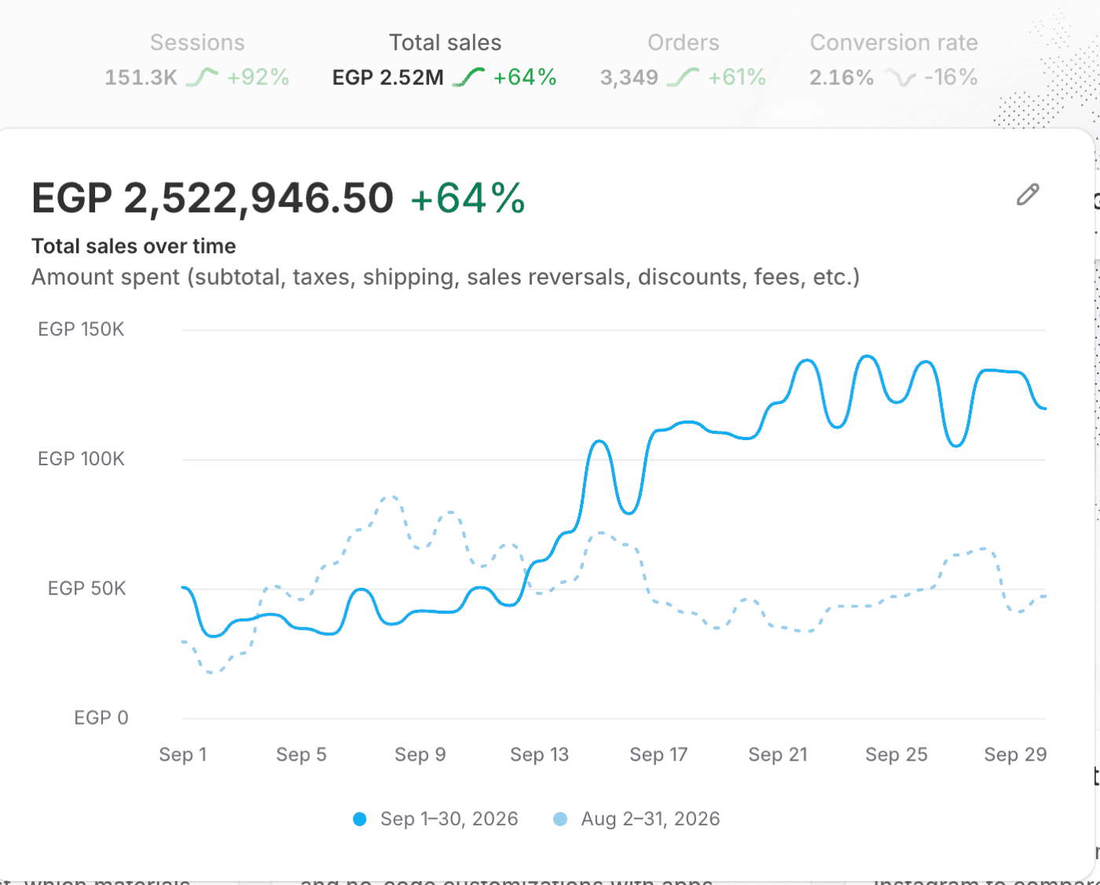1100x885 pixels.
Task: Click the EGP 100K axis label
Action: point(81,459)
